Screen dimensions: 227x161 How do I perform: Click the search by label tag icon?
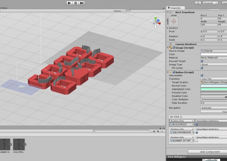pos(158,131)
